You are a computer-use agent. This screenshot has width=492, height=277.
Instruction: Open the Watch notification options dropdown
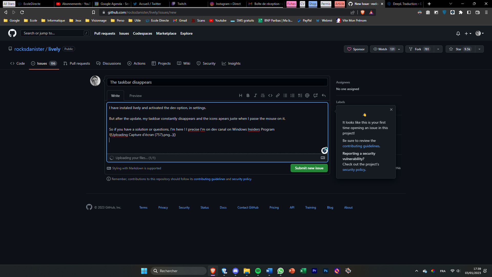[399, 49]
